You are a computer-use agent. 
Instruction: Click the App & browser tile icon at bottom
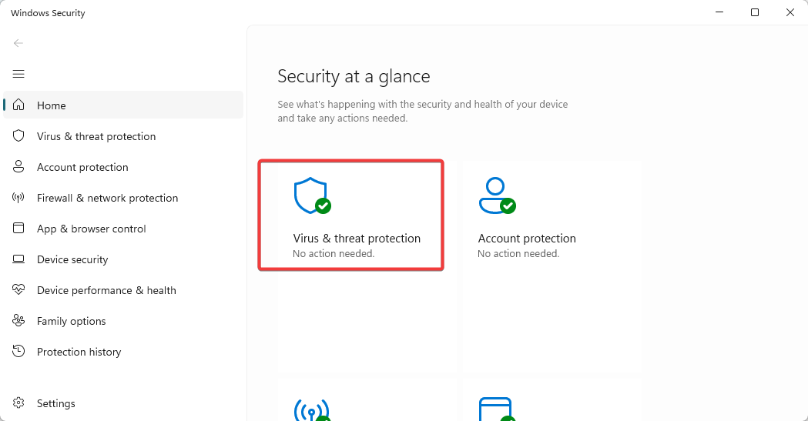pos(498,409)
